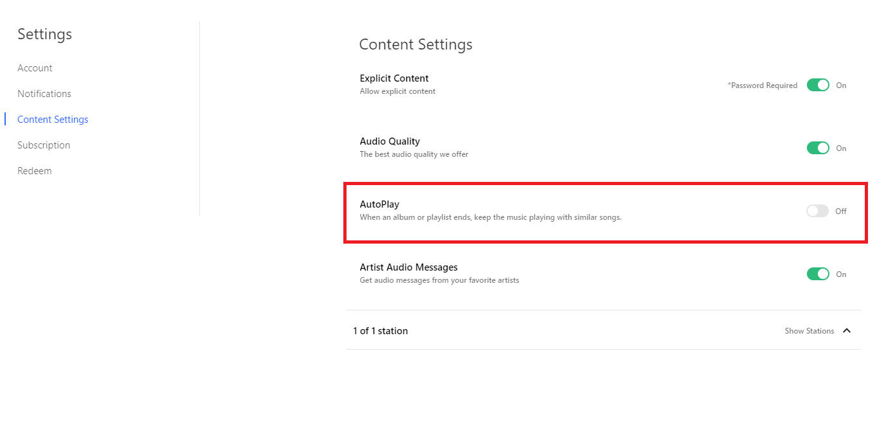Image resolution: width=895 pixels, height=421 pixels.
Task: Go to Notifications in the sidebar
Action: tap(44, 94)
